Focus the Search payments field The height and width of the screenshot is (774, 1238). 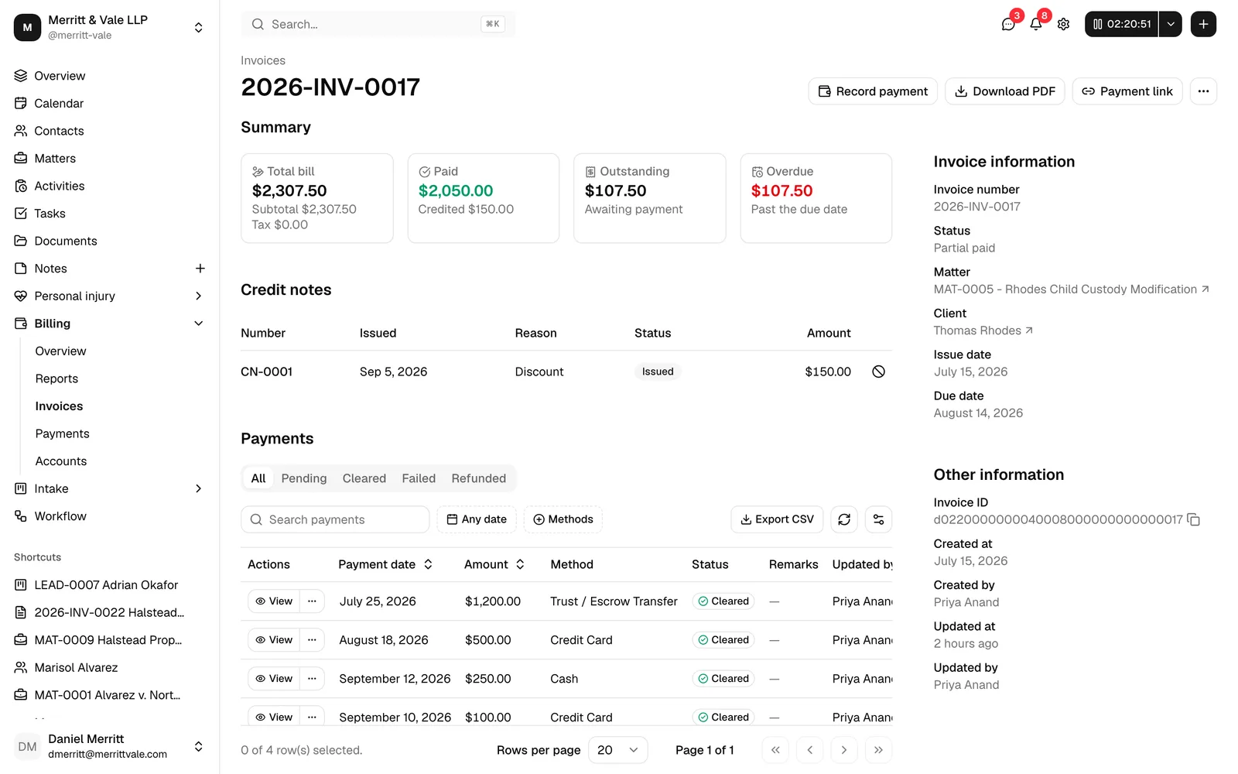coord(335,519)
